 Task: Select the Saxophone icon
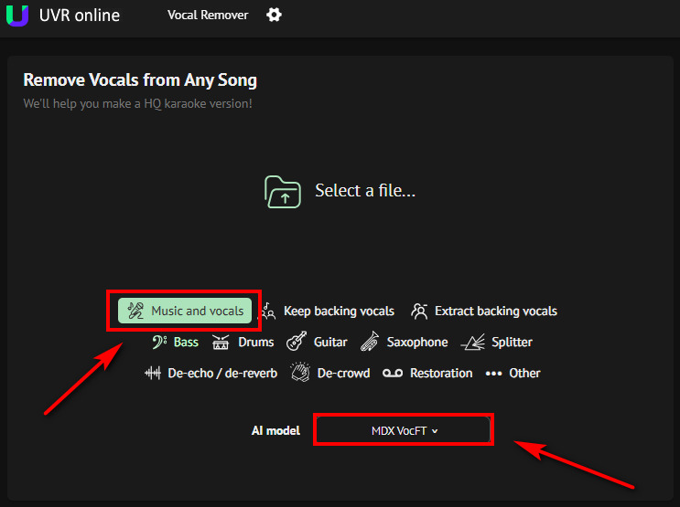coord(370,341)
